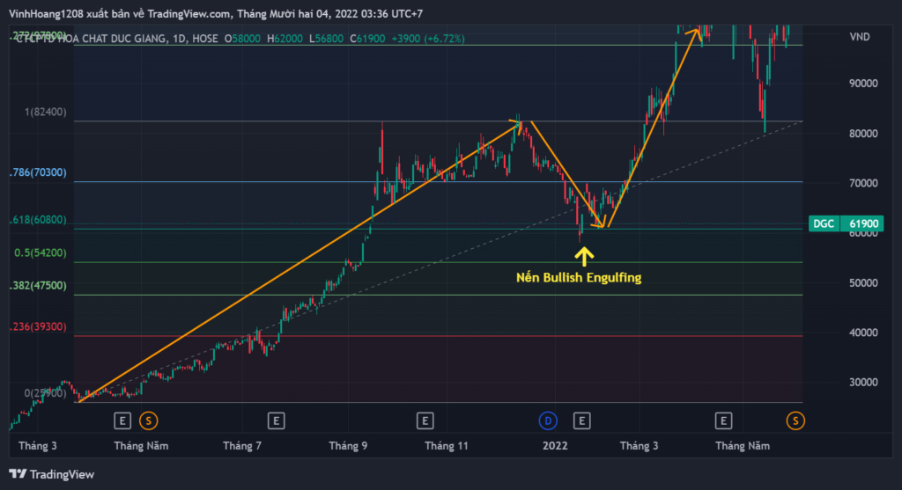
Task: Click the 40000 price axis value
Action: coord(863,333)
